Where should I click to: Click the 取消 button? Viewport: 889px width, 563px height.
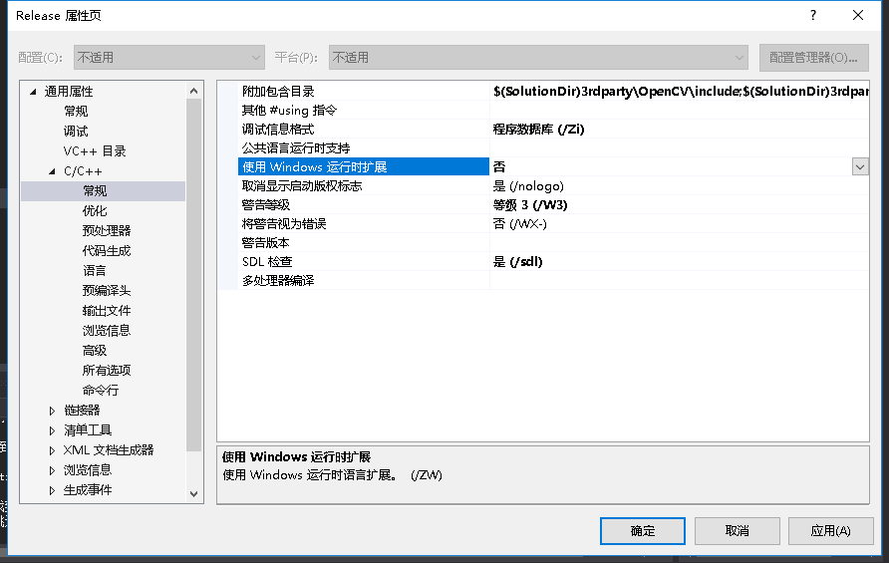coord(738,531)
